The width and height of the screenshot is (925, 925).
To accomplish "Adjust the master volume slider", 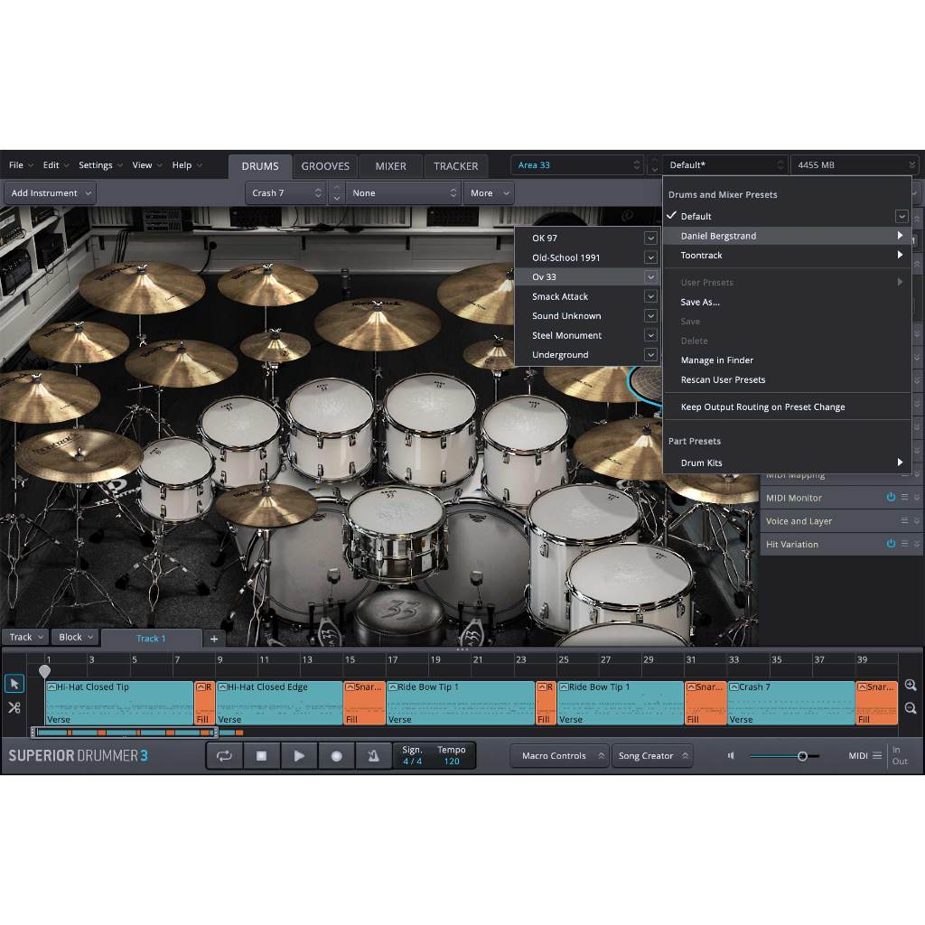I will (x=801, y=756).
